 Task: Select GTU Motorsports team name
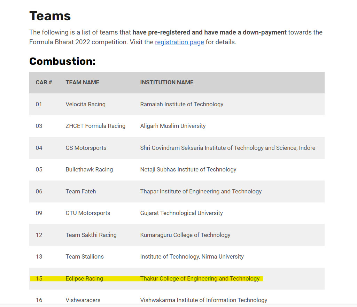88,213
